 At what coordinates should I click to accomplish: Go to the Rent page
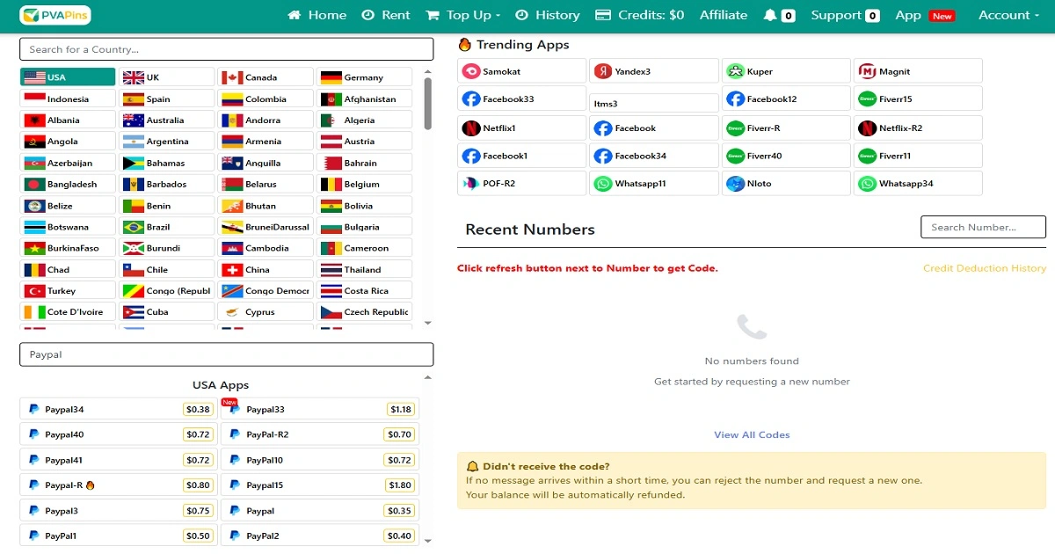point(386,15)
